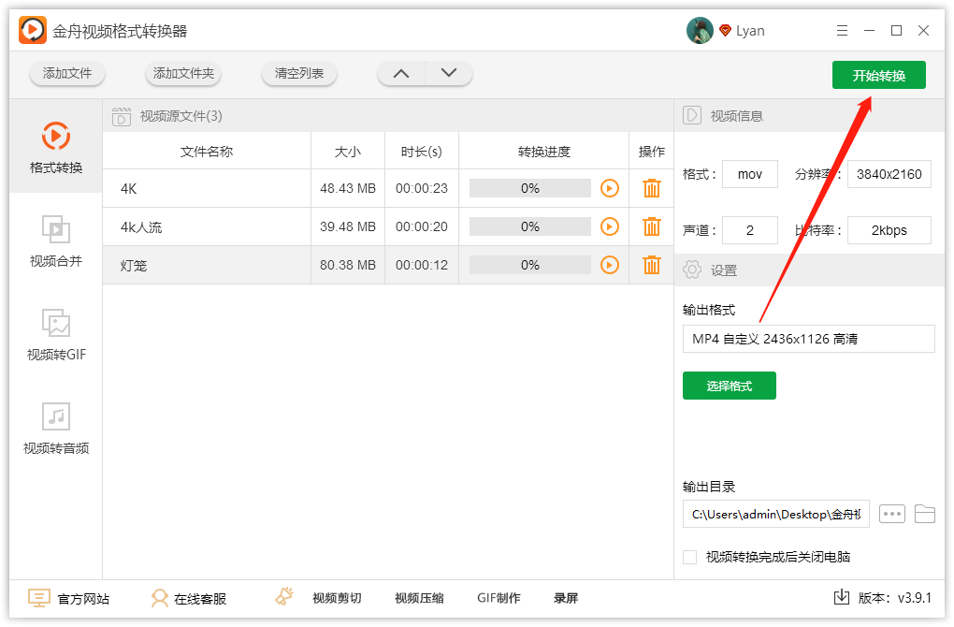Open the 格式 mov dropdown
This screenshot has height=627, width=954.
click(x=750, y=173)
